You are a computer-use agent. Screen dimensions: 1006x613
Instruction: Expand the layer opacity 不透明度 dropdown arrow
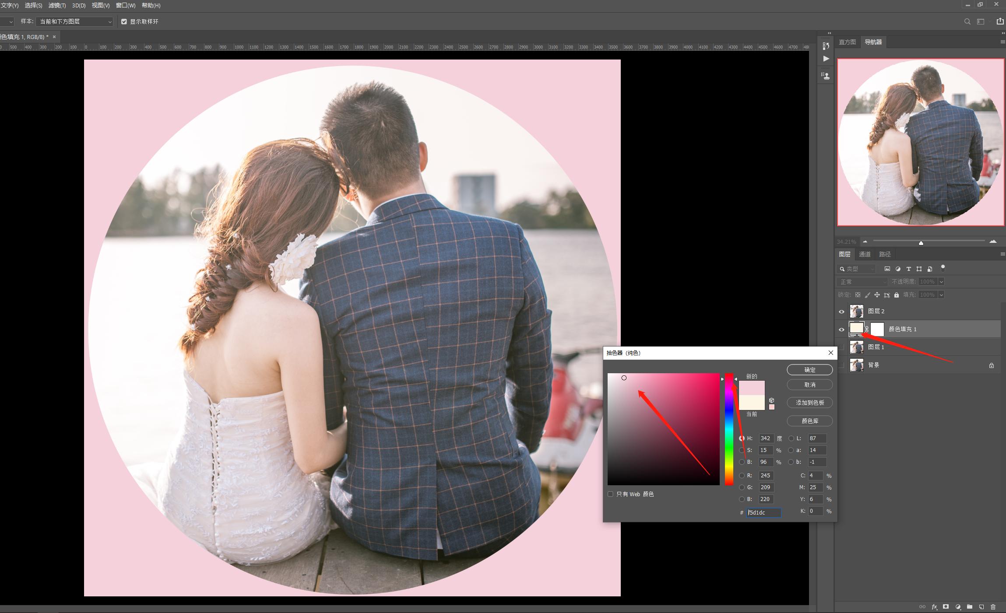tap(941, 282)
